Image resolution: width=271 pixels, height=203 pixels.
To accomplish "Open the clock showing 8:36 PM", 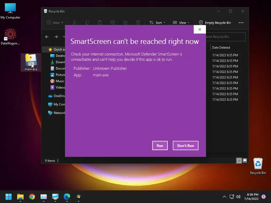I will coord(251,197).
